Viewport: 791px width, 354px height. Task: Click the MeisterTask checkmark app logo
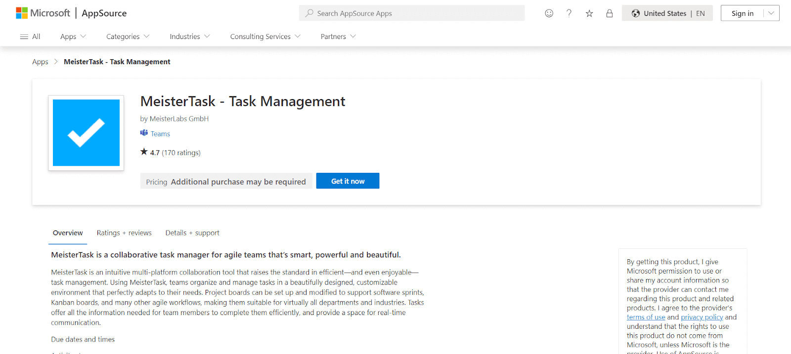pyautogui.click(x=86, y=133)
